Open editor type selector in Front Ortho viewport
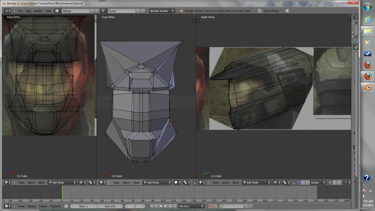The height and width of the screenshot is (211, 375). pyautogui.click(x=8, y=182)
